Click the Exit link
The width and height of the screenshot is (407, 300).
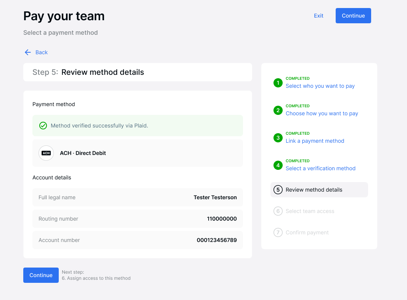pyautogui.click(x=319, y=16)
